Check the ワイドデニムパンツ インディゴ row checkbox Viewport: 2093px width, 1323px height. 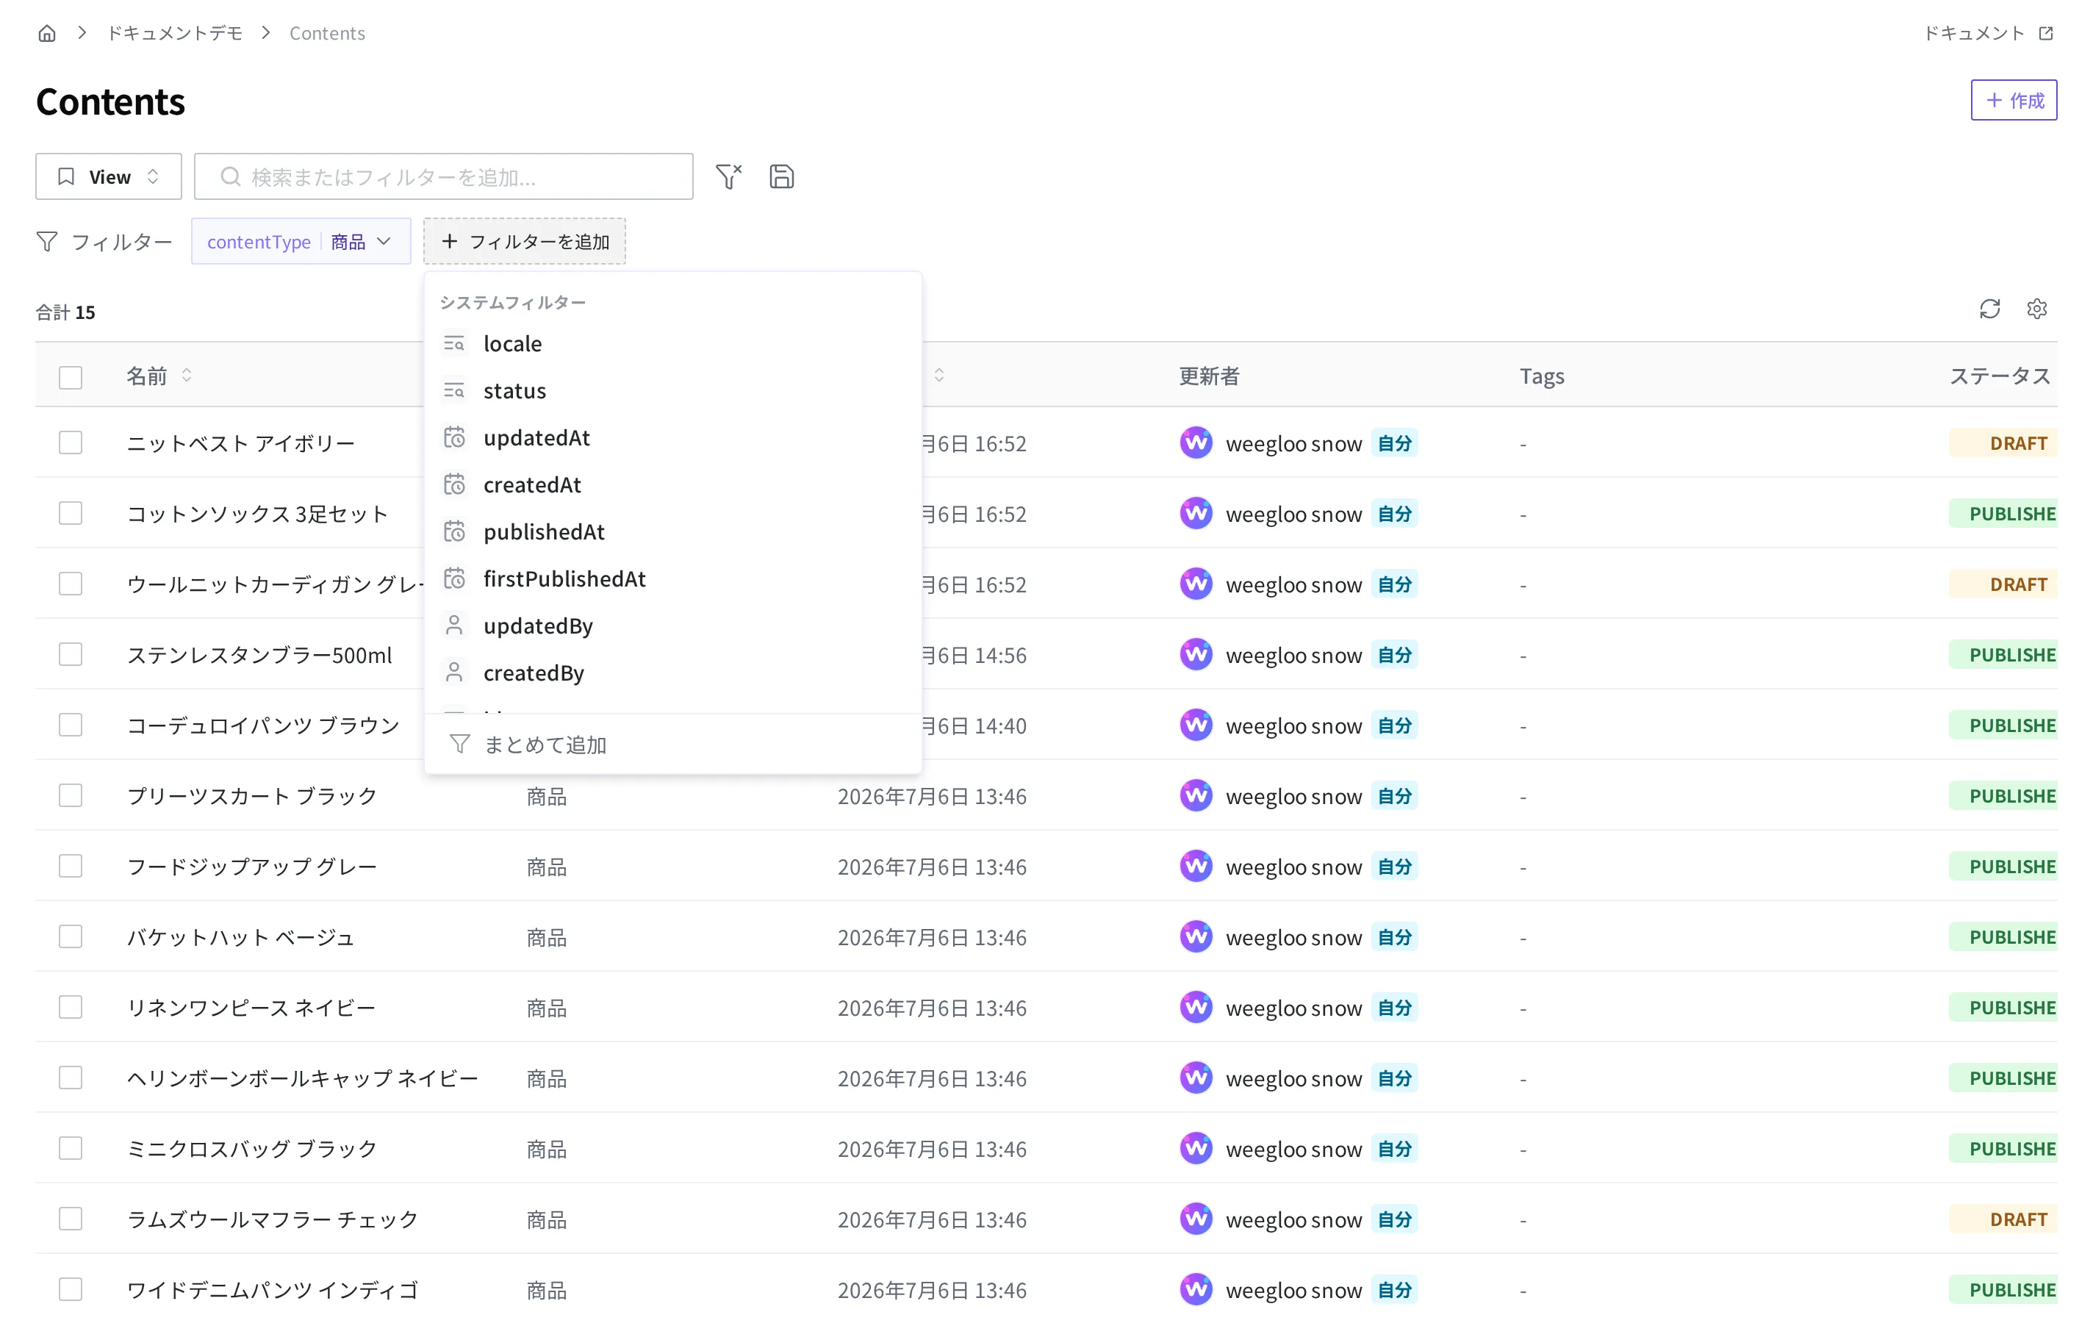coord(71,1289)
